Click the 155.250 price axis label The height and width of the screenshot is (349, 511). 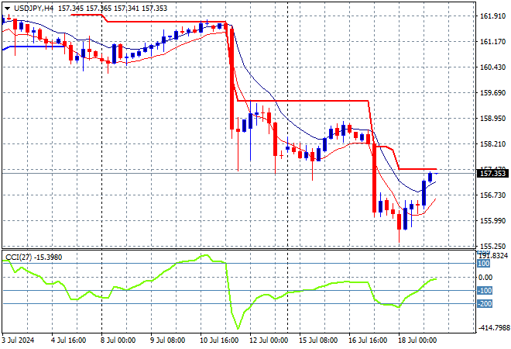click(492, 246)
